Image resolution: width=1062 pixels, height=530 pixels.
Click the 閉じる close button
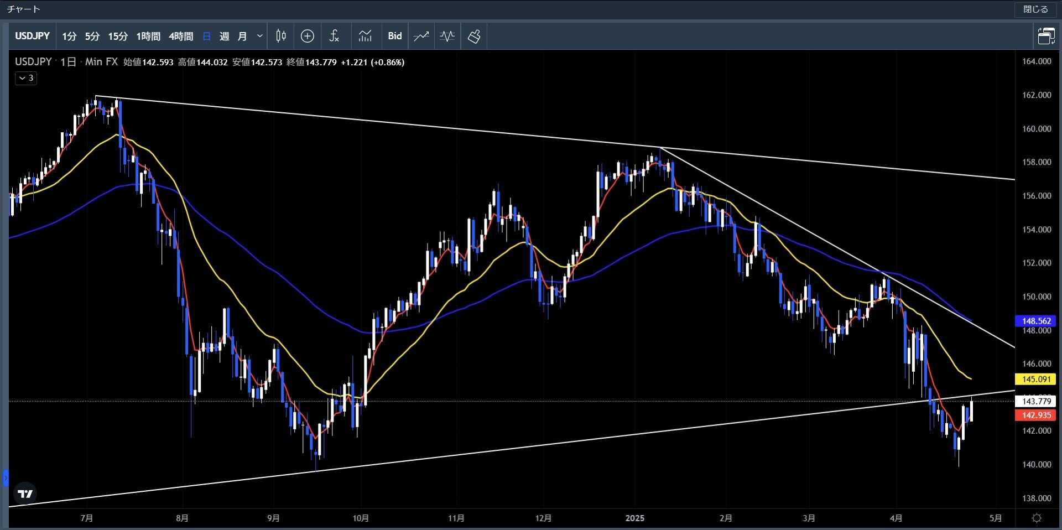tap(1035, 9)
